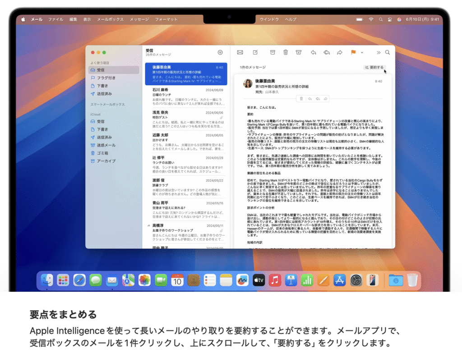Open the フラグ付き mailbox

(x=114, y=78)
